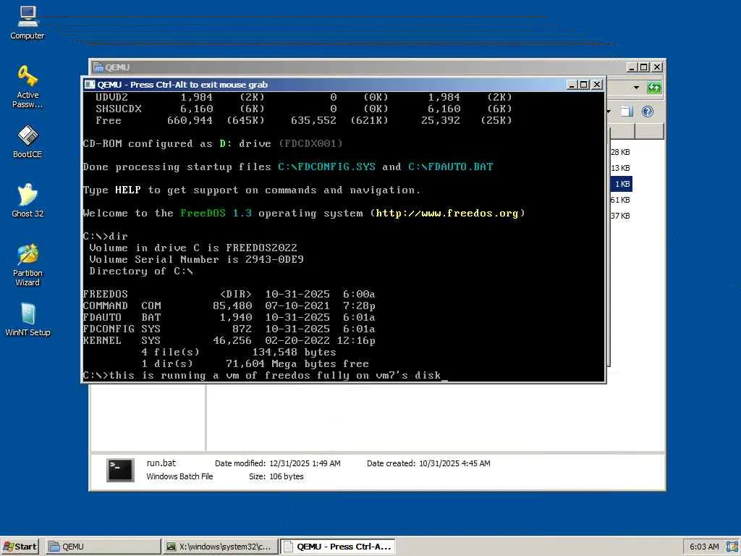Close the QEMU console window
This screenshot has height=556, width=741.
[x=597, y=85]
